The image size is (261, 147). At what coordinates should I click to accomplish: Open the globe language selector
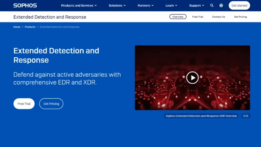click(x=221, y=6)
